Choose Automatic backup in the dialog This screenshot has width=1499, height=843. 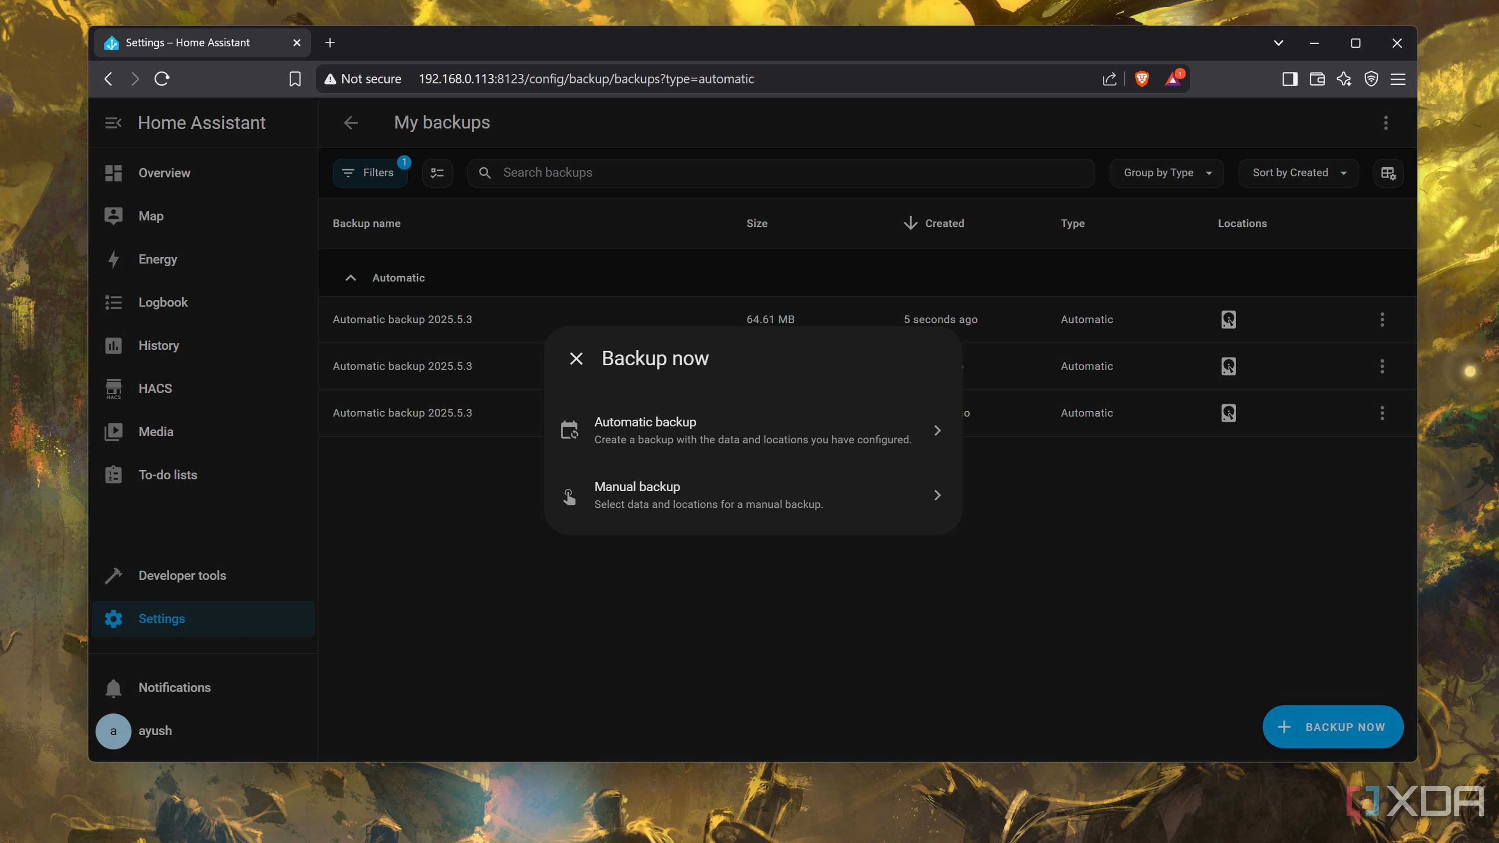pos(752,430)
